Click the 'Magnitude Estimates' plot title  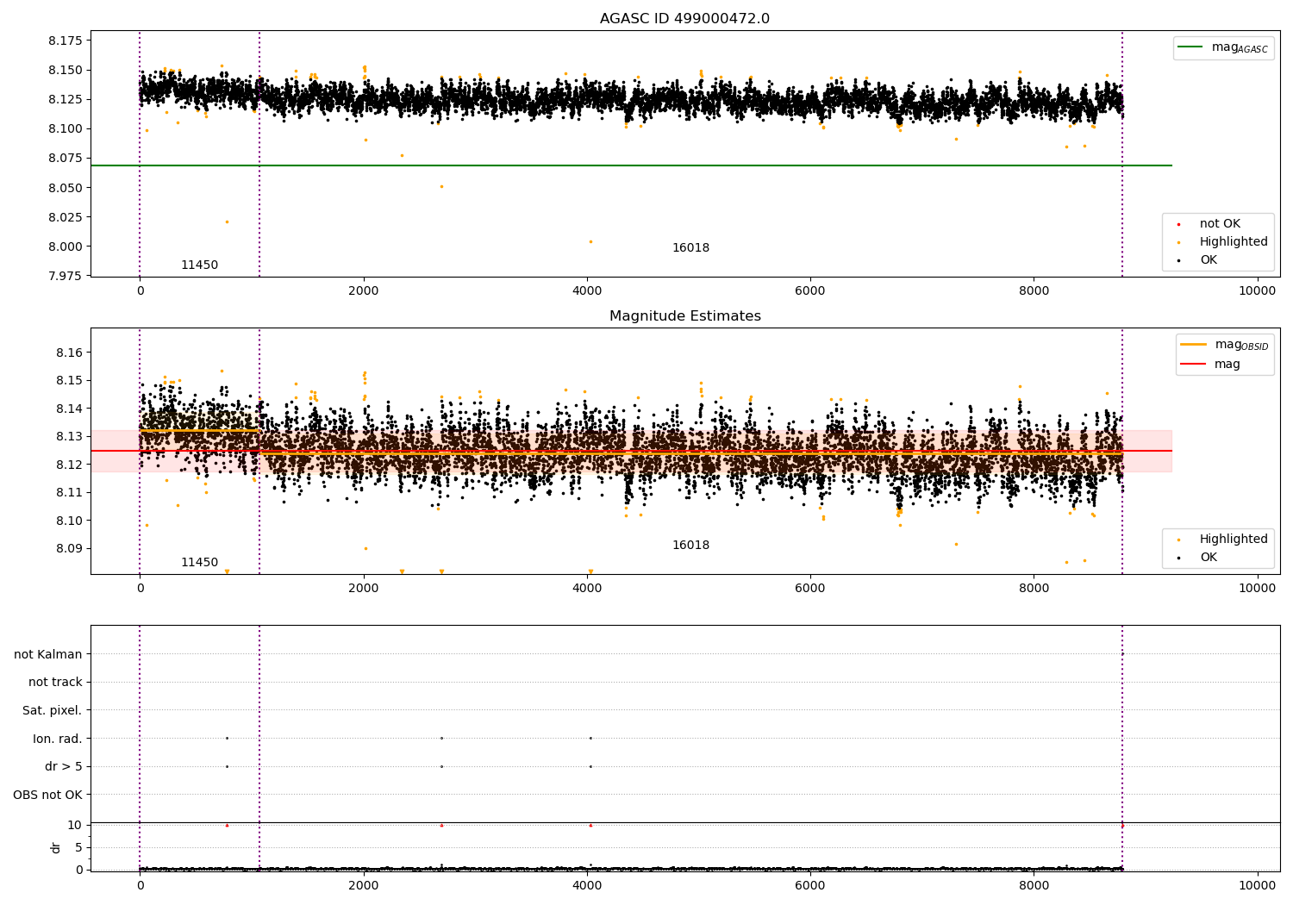(684, 316)
